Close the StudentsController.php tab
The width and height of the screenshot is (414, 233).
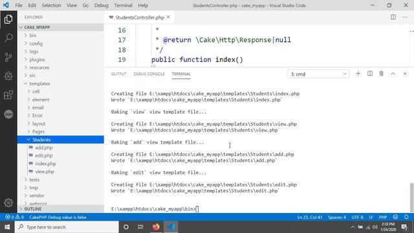pyautogui.click(x=168, y=17)
